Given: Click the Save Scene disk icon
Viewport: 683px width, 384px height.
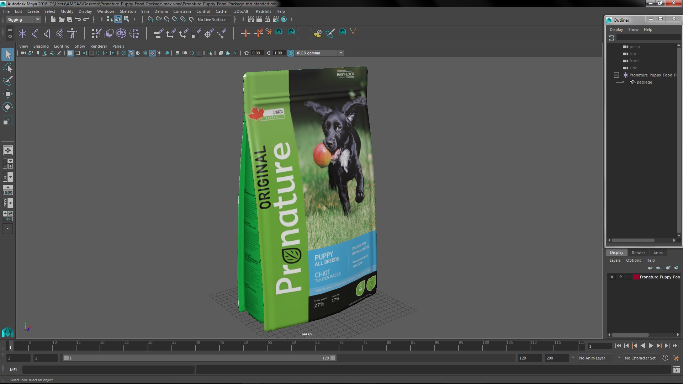Looking at the screenshot, I should [x=70, y=19].
